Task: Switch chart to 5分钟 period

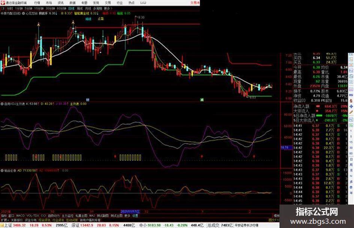Action: [x=28, y=9]
